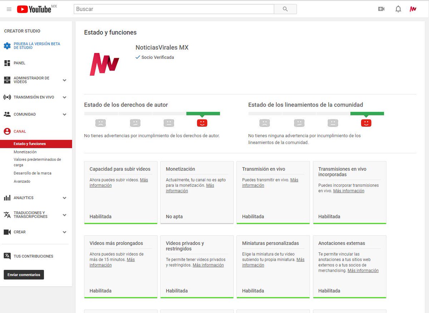Click the Canal person icon
The width and height of the screenshot is (429, 313).
[x=7, y=132]
